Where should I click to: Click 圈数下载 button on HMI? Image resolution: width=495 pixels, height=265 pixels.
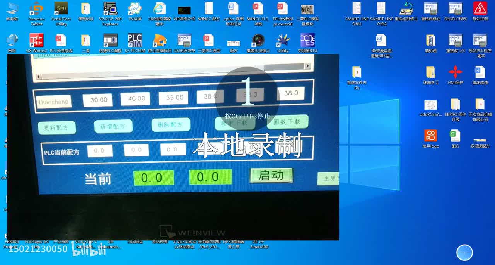pyautogui.click(x=287, y=121)
